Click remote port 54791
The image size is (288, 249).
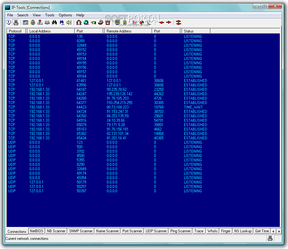(158, 120)
